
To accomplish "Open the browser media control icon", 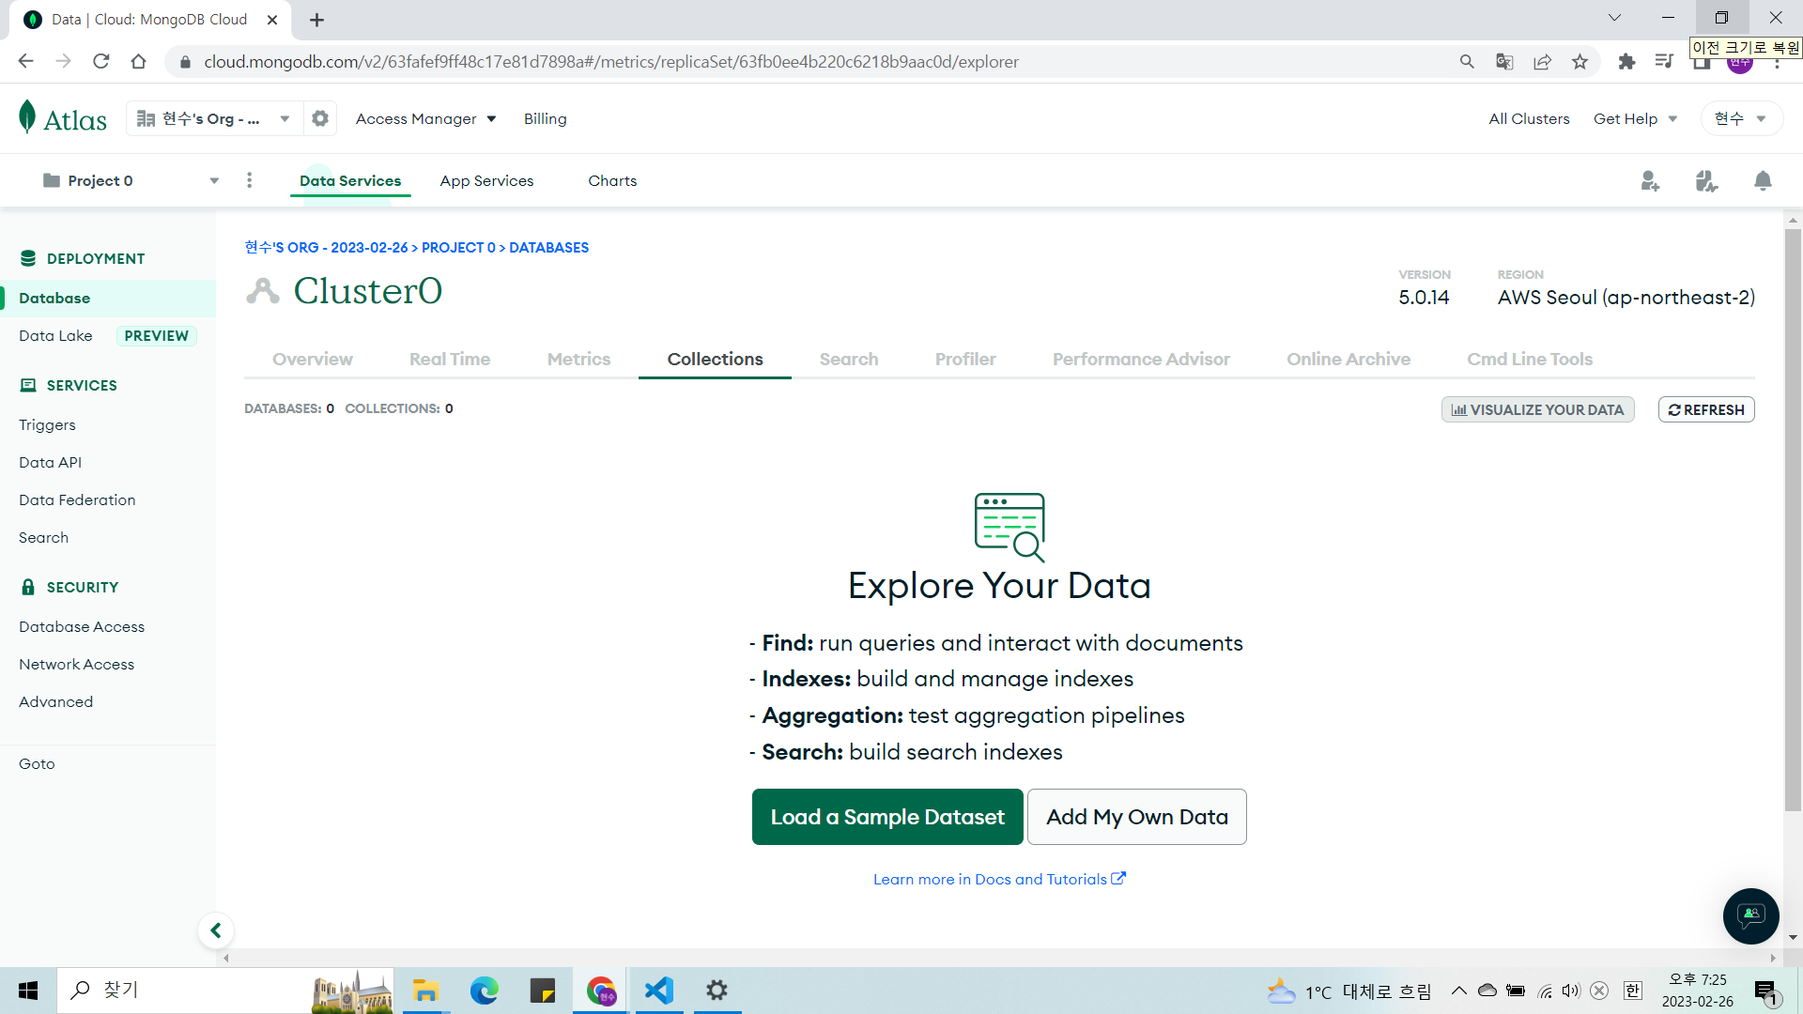I will (1664, 62).
